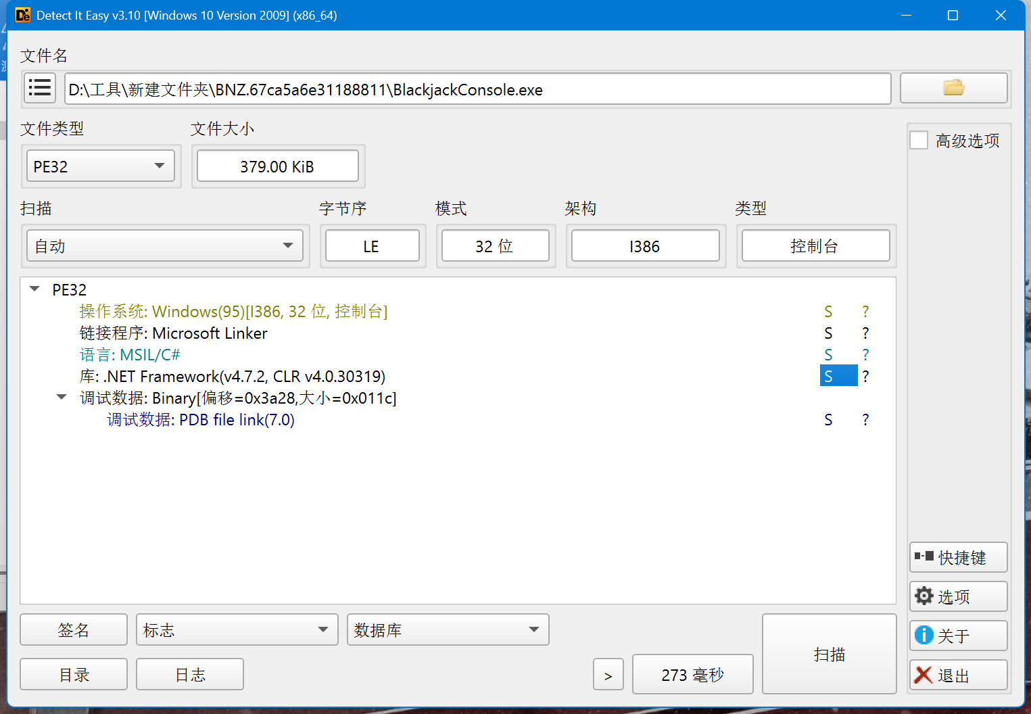The height and width of the screenshot is (714, 1031).
Task: Click the 日志 button
Action: 190,674
